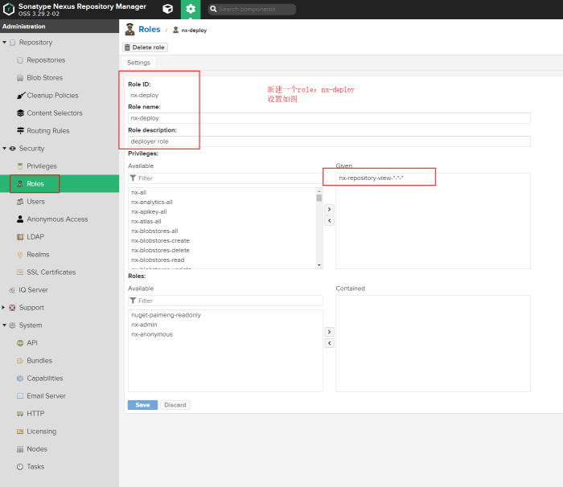Click the Security tree heading

[x=31, y=148]
